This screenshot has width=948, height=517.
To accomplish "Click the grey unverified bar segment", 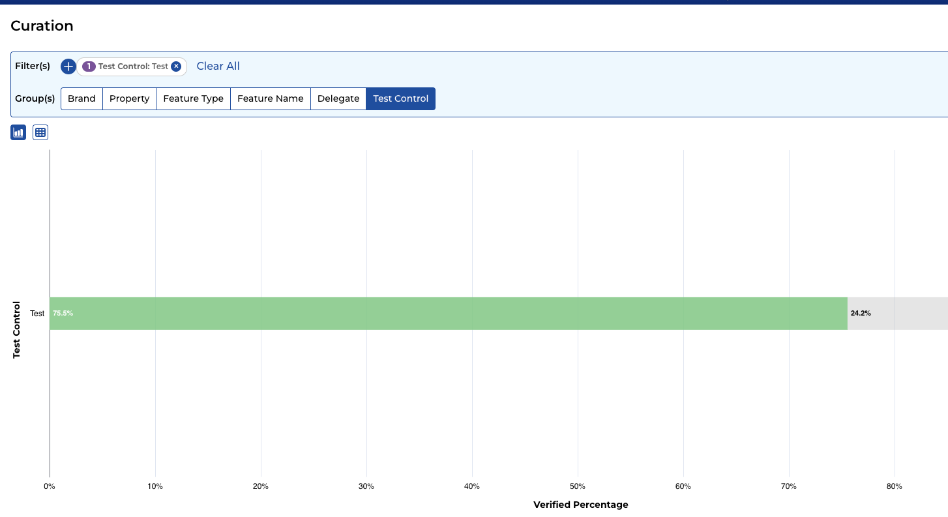I will point(898,314).
